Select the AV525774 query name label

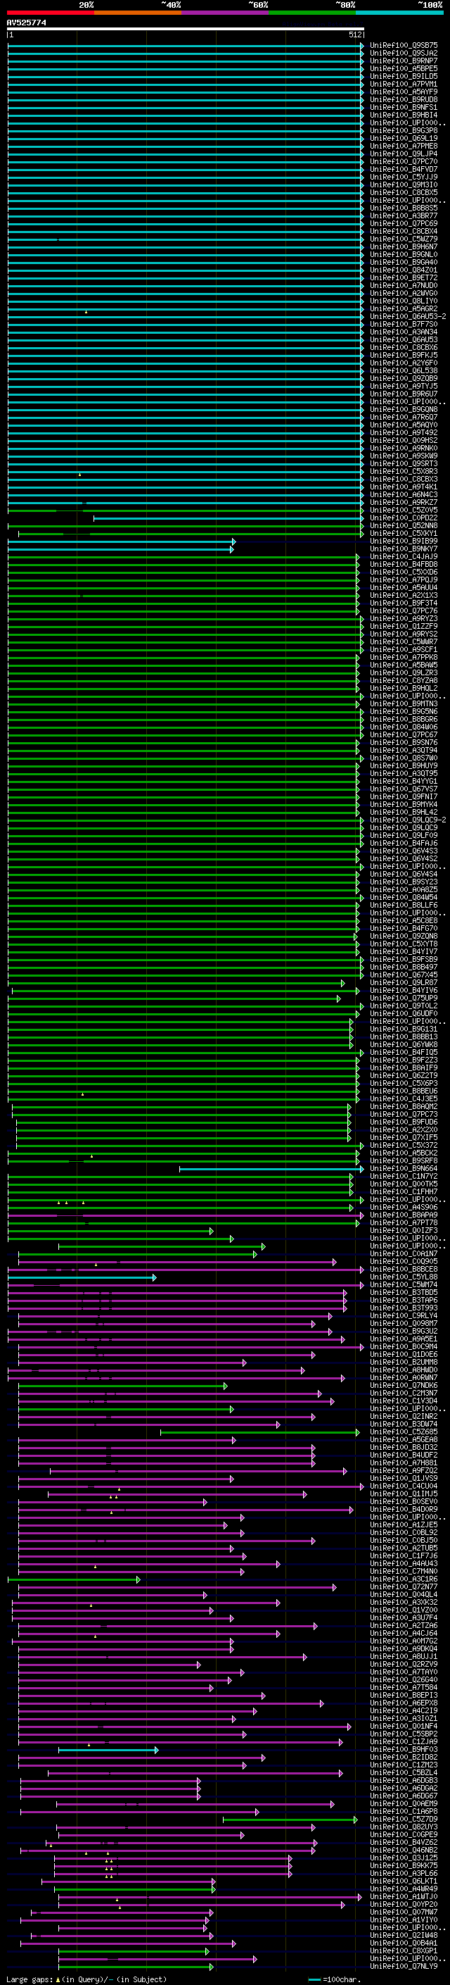click(26, 23)
